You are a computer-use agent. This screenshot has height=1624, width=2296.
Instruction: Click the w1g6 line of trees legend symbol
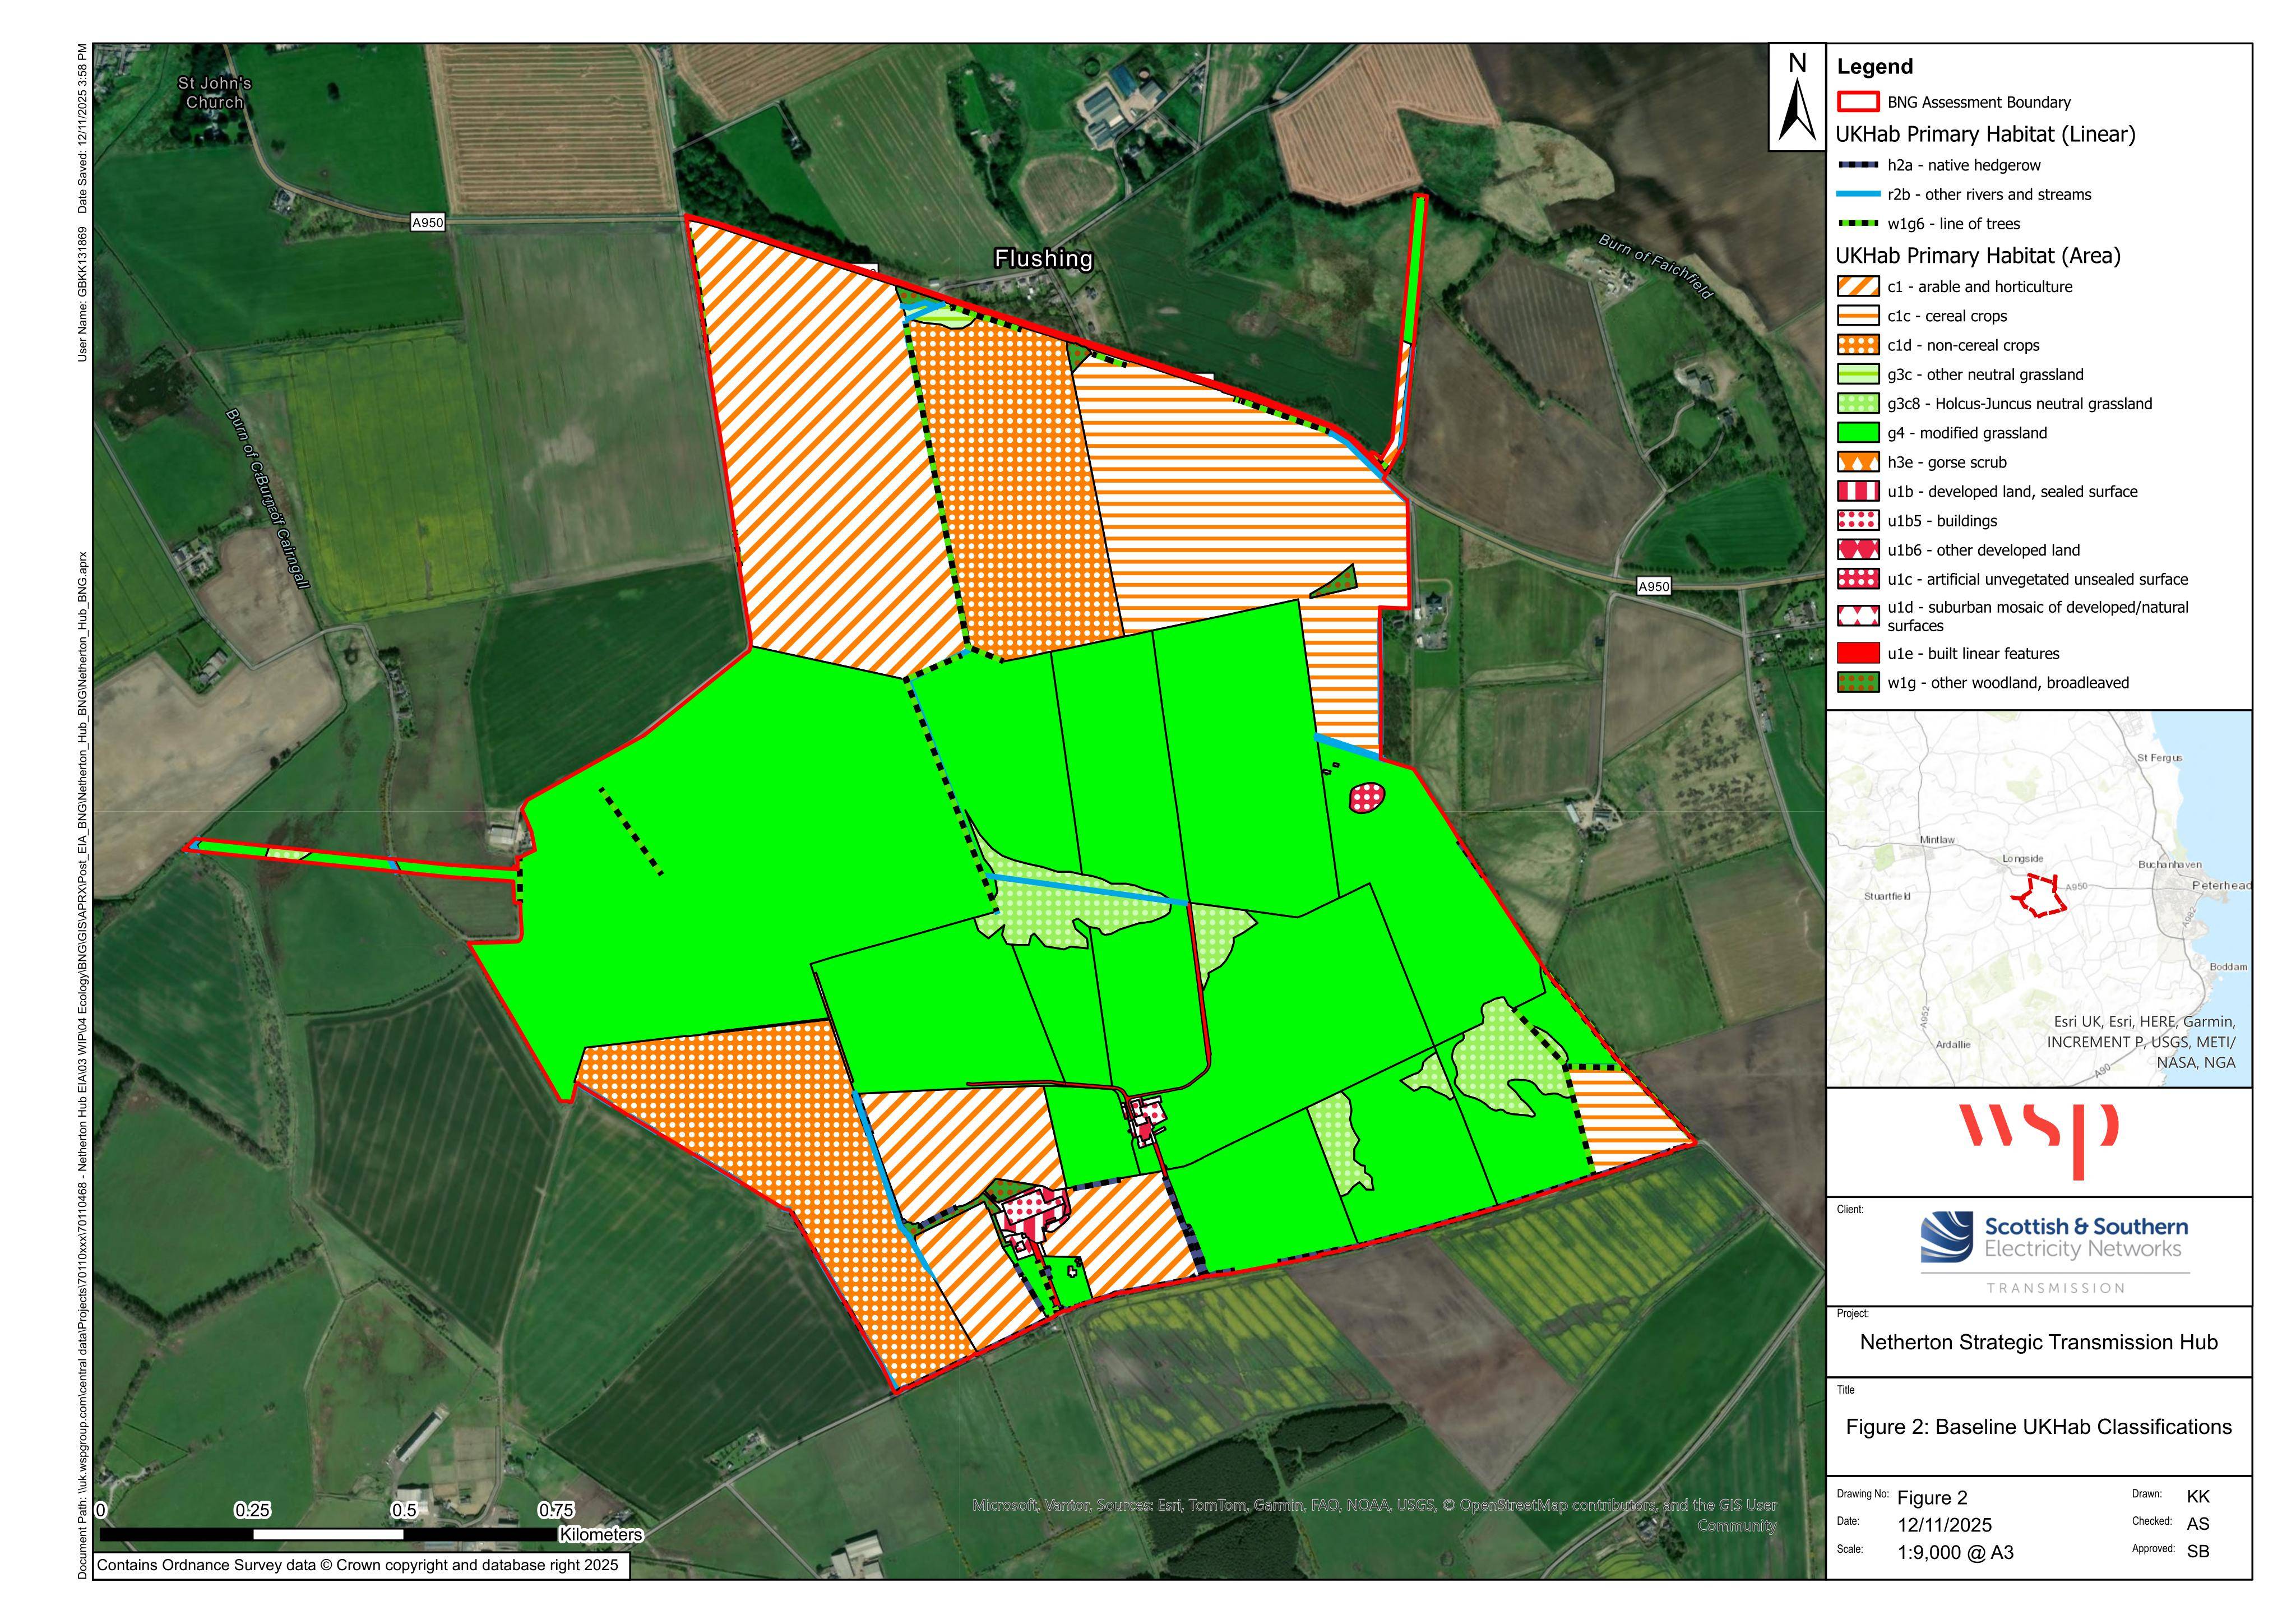click(1858, 223)
